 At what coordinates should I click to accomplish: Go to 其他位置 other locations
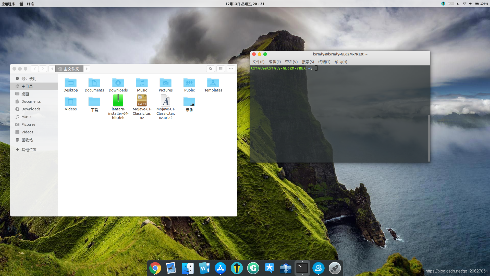point(29,149)
